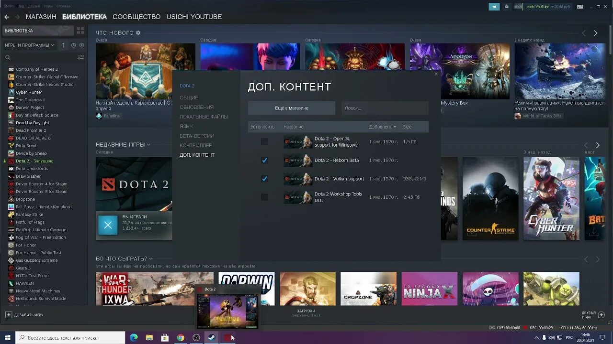Select 'Общие' in Dota 2 properties
This screenshot has height=344, width=613.
coord(189,97)
